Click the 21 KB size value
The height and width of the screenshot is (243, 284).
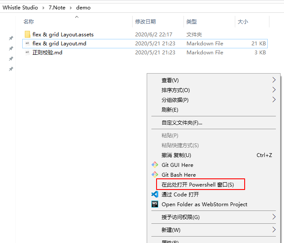tap(259, 44)
